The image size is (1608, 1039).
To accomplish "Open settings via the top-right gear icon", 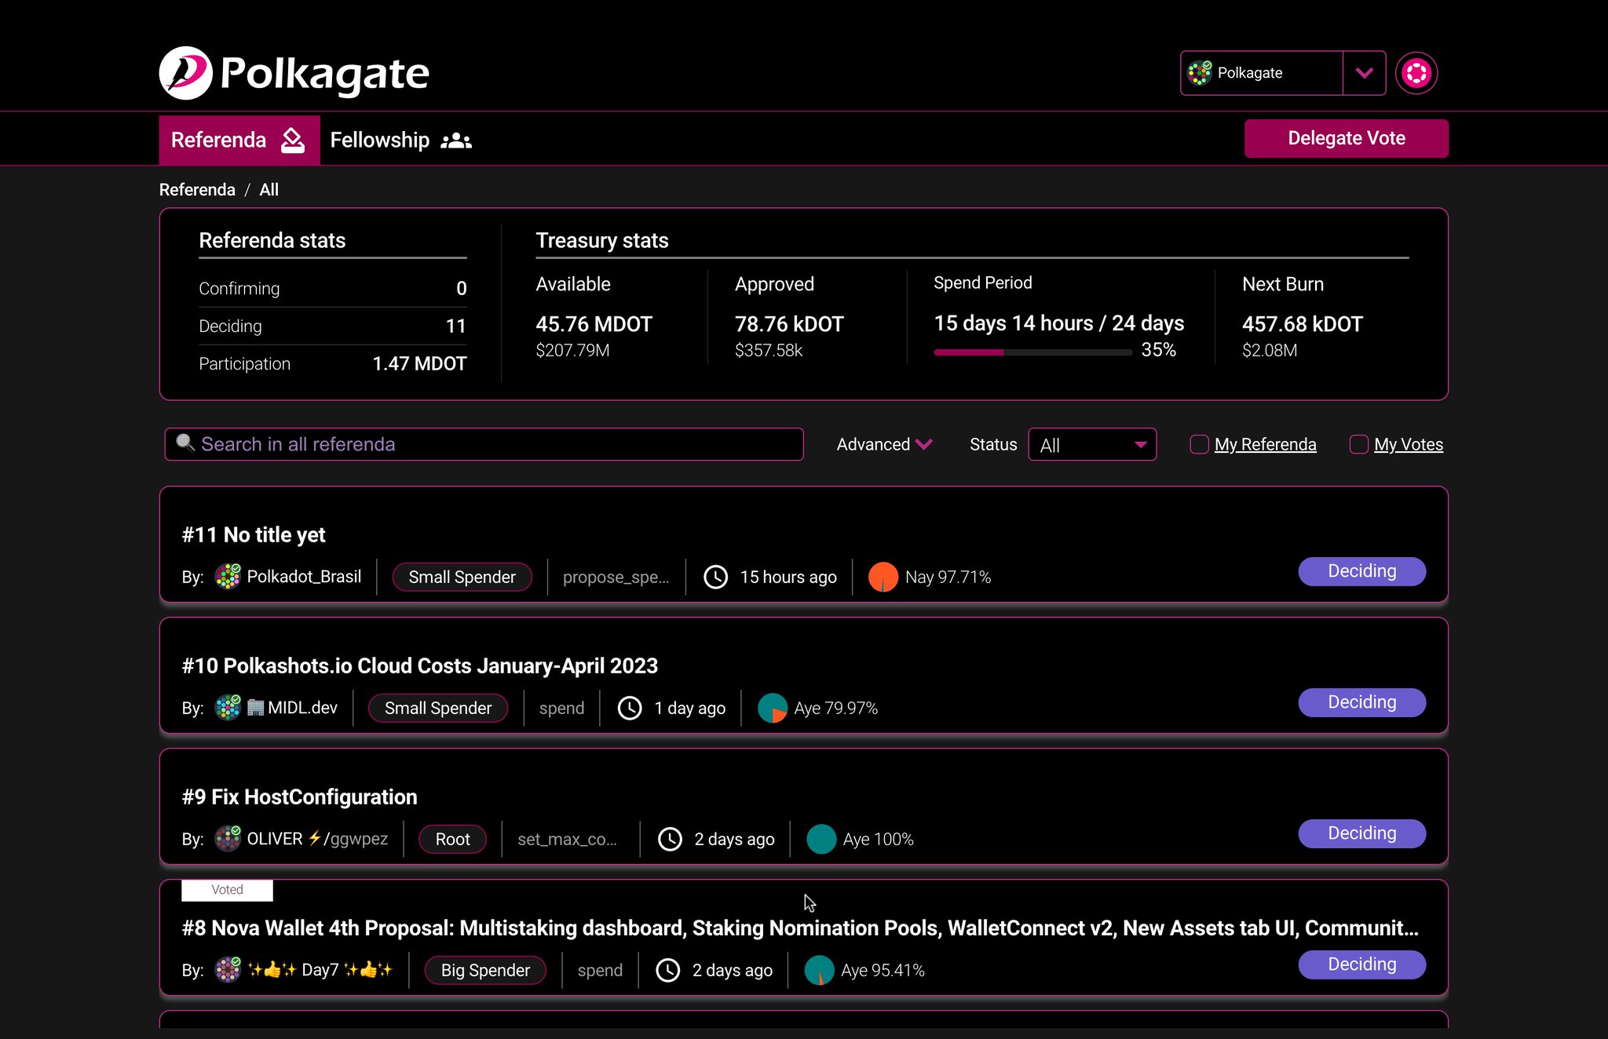I will coord(1416,72).
